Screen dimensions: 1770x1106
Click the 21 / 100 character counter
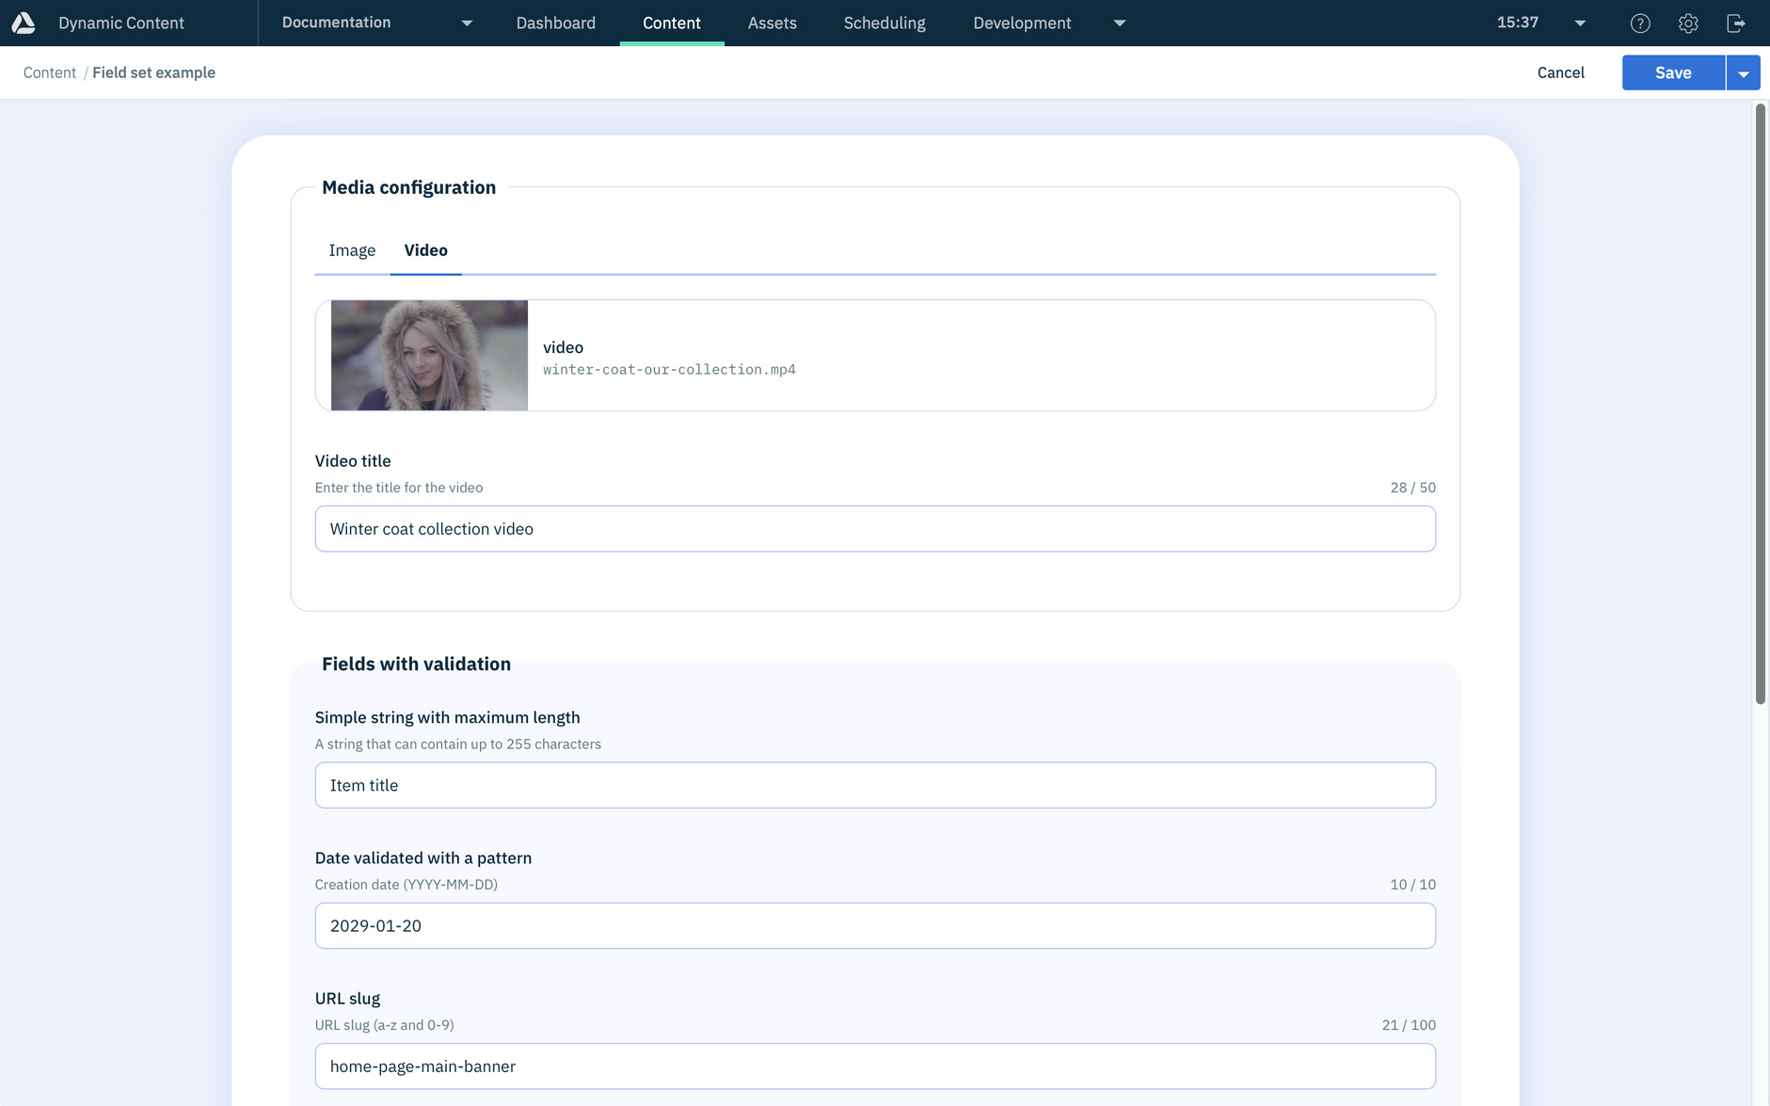[1409, 1025]
